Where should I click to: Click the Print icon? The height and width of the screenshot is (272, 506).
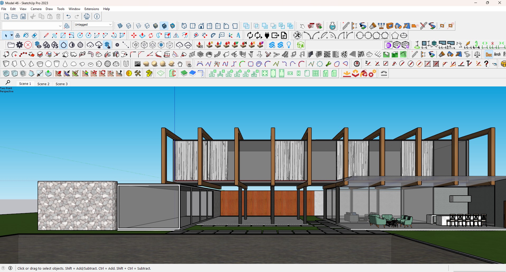tap(87, 16)
